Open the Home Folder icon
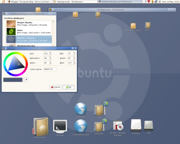 [41, 127]
